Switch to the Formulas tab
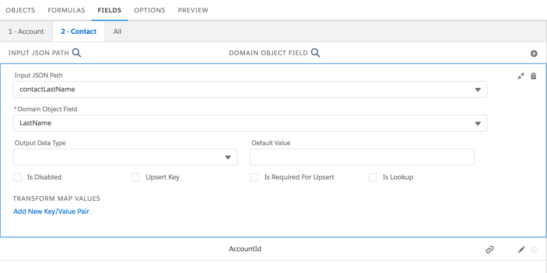This screenshot has width=547, height=273. click(66, 10)
